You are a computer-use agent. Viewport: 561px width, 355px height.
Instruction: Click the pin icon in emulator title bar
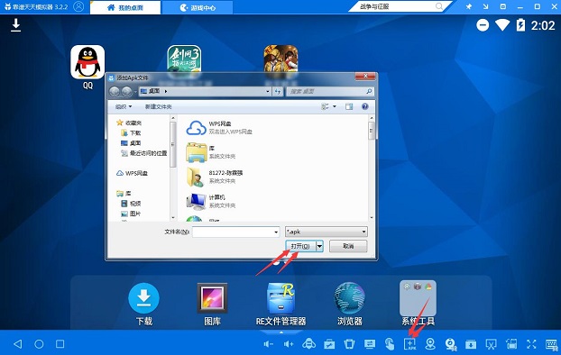click(x=468, y=6)
